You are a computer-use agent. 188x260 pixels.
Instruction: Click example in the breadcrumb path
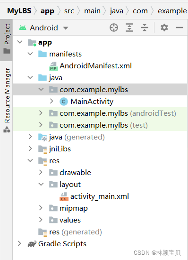tap(172, 11)
